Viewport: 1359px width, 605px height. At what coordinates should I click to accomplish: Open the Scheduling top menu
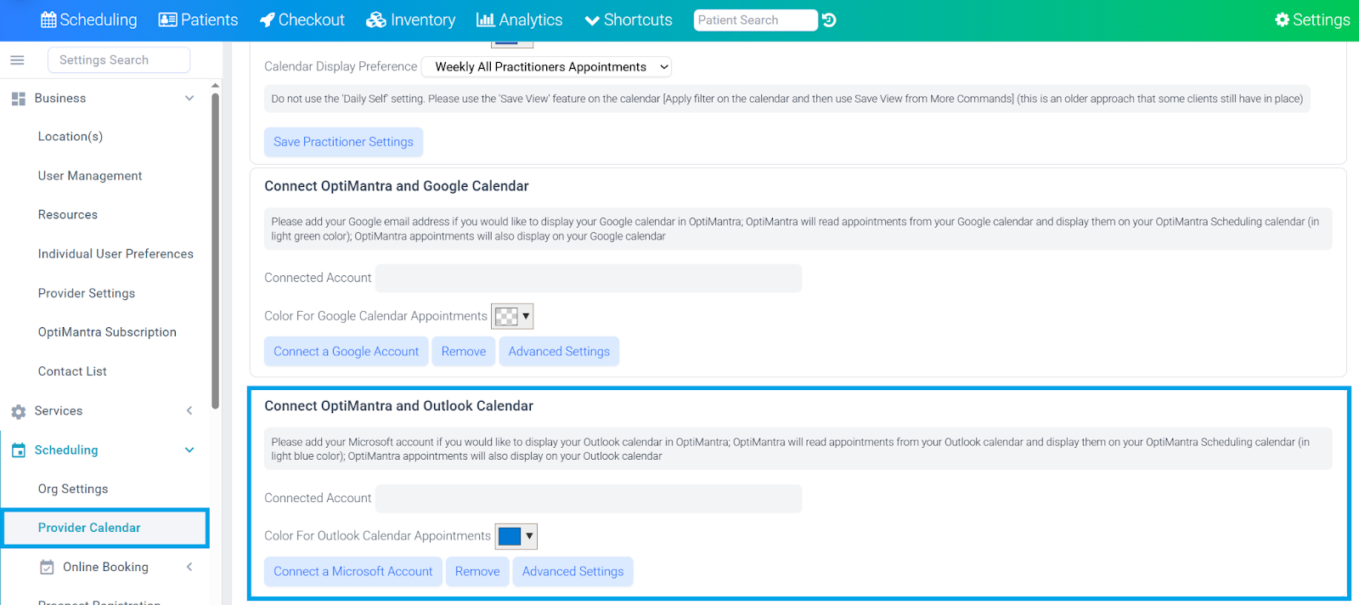(x=89, y=20)
